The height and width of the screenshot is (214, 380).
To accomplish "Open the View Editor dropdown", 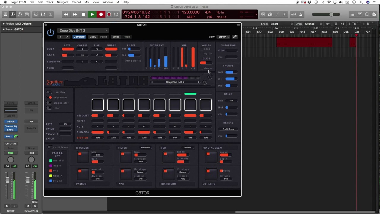I will point(224,37).
